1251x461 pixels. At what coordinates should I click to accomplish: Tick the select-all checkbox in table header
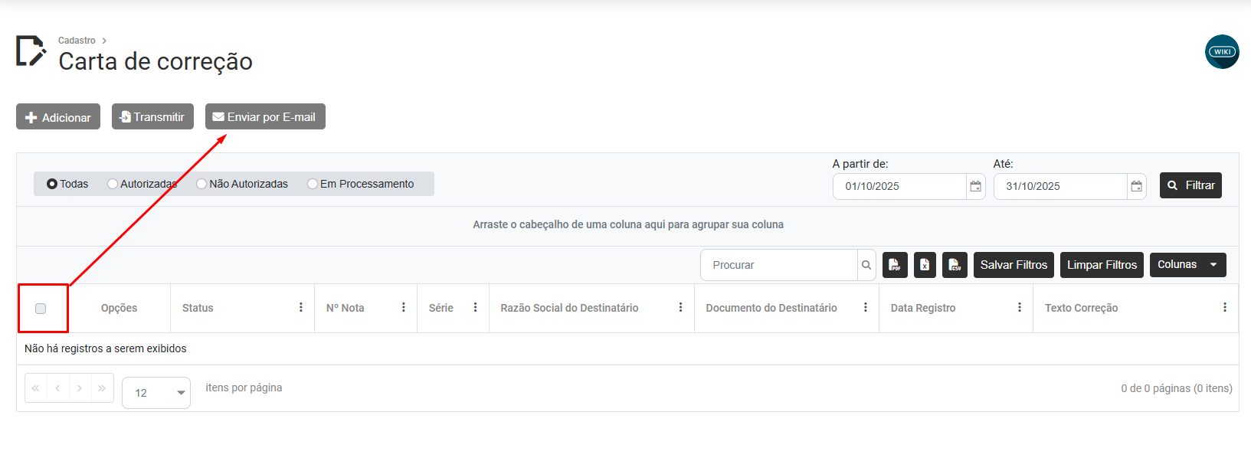pos(41,309)
